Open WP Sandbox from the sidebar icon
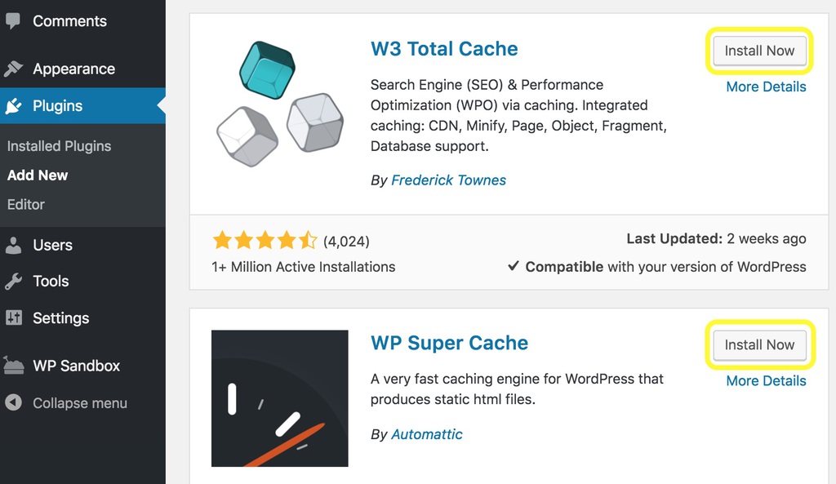The width and height of the screenshot is (836, 484). (13, 365)
